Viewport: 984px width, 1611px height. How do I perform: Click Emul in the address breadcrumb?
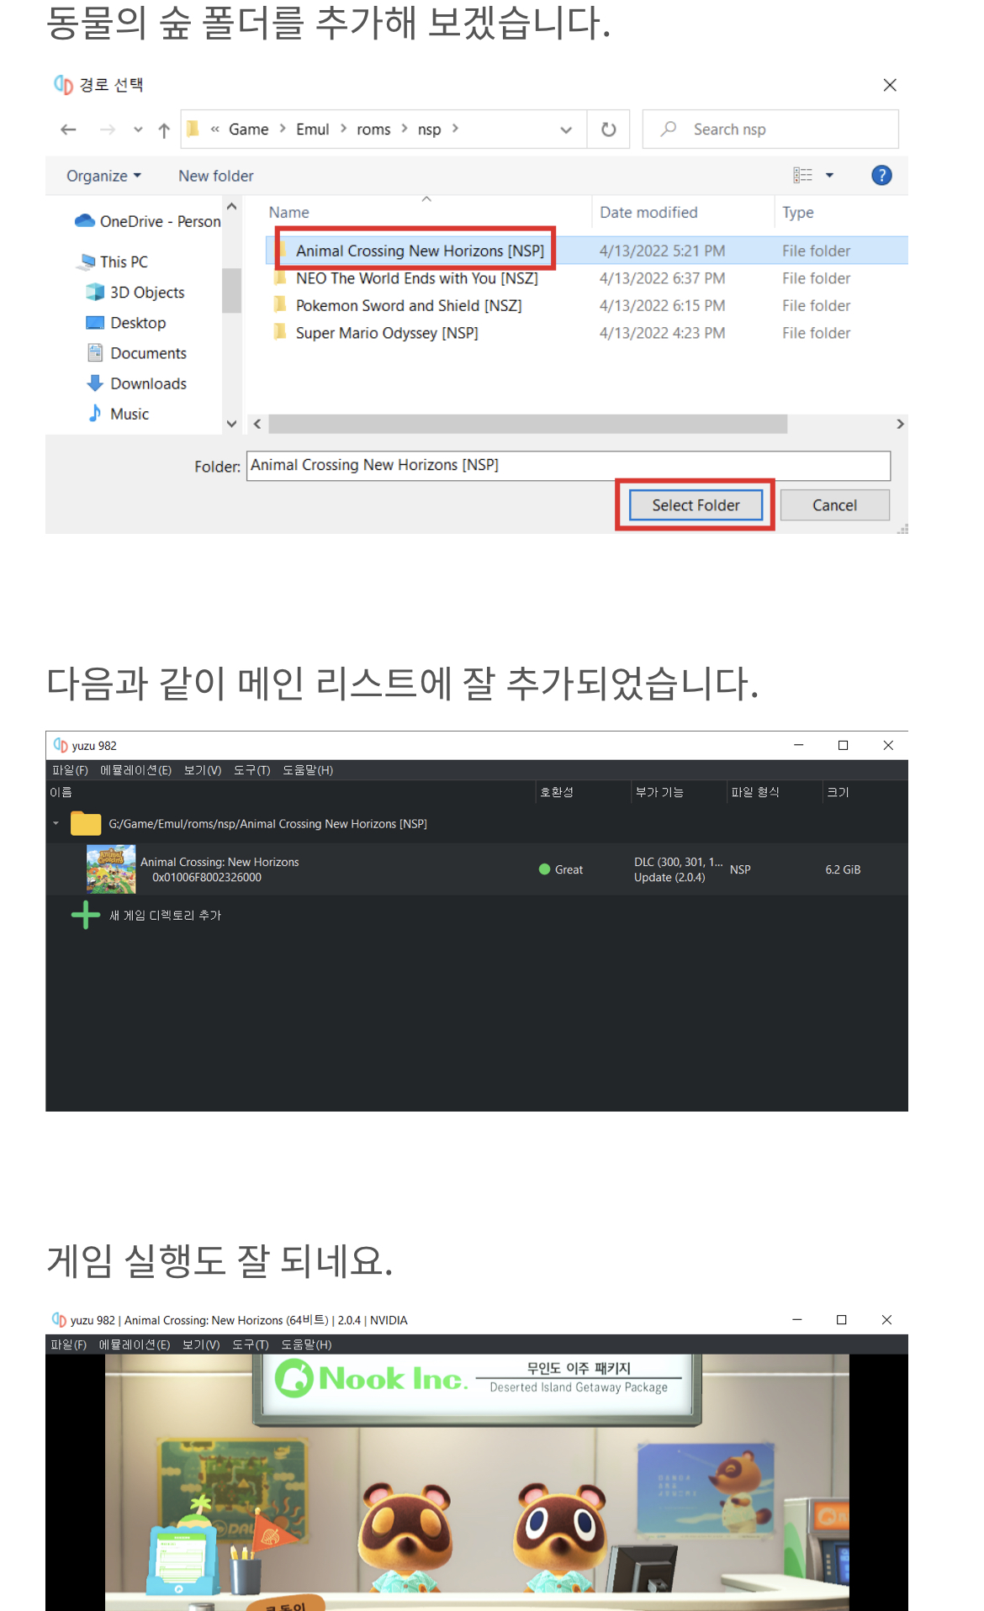coord(312,129)
